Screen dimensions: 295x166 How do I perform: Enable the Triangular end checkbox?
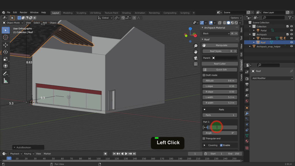pos(204,139)
